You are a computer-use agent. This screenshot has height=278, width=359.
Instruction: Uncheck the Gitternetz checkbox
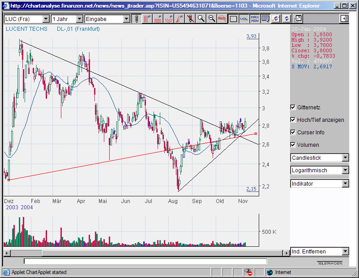click(293, 108)
